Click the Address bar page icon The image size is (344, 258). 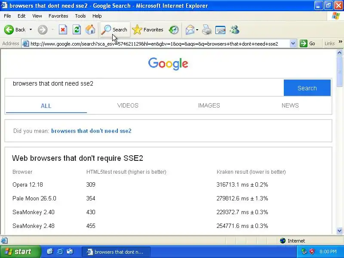pos(26,43)
